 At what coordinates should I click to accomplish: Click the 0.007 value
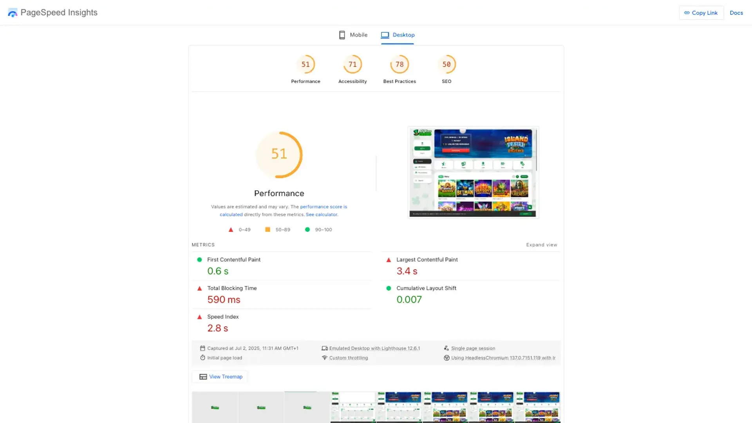[409, 300]
